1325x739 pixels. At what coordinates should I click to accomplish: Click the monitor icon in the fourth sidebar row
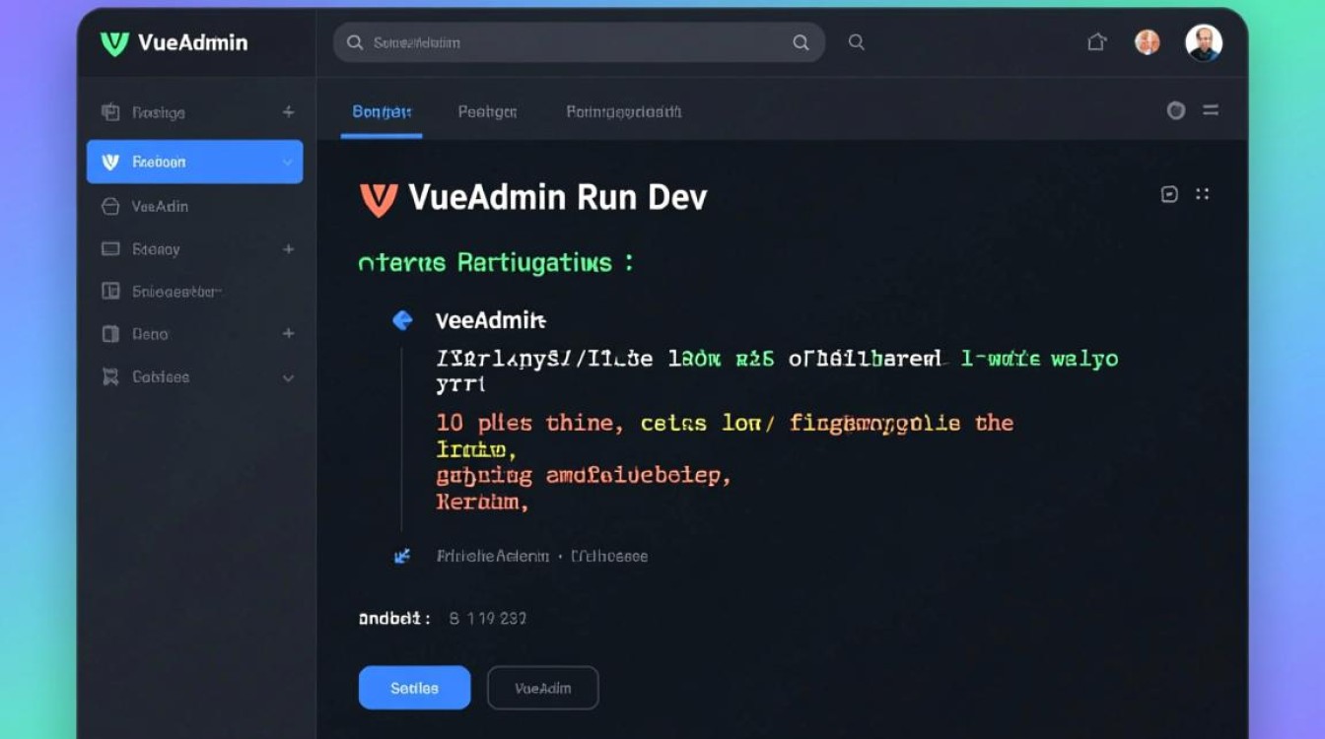tap(110, 249)
